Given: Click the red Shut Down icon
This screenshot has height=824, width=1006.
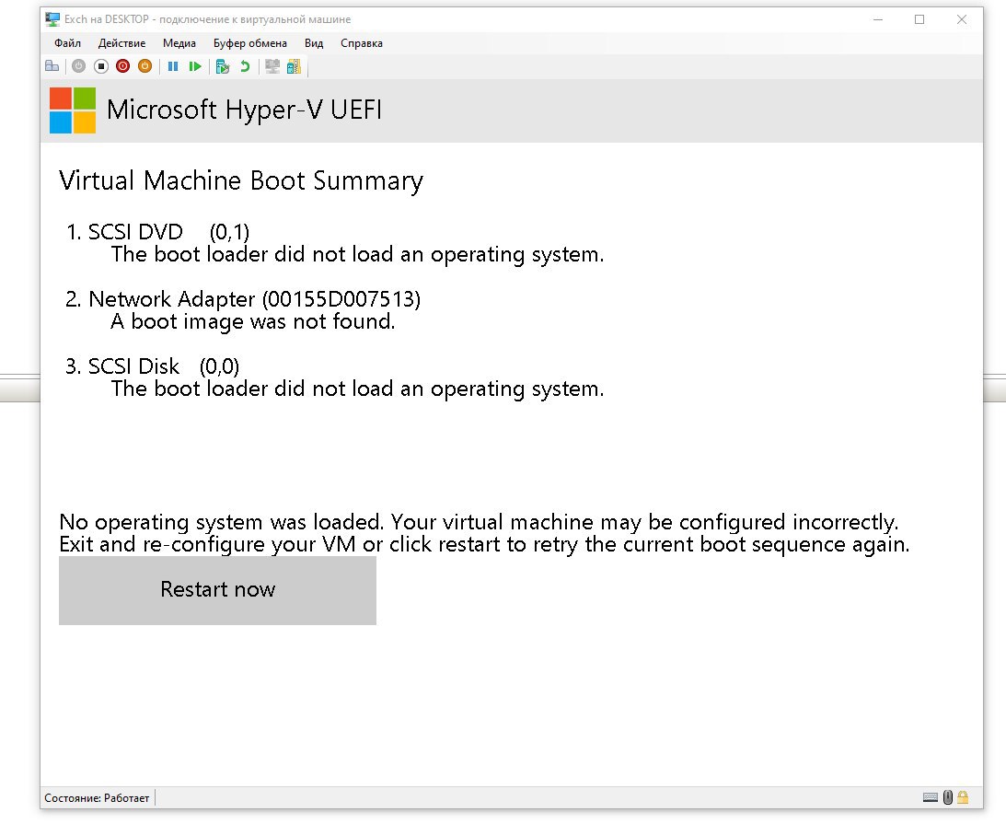Looking at the screenshot, I should 122,66.
